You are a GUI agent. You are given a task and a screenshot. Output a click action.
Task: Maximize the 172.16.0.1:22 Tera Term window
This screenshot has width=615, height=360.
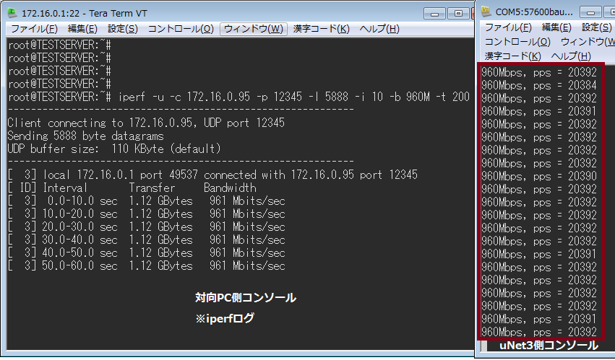(457, 12)
